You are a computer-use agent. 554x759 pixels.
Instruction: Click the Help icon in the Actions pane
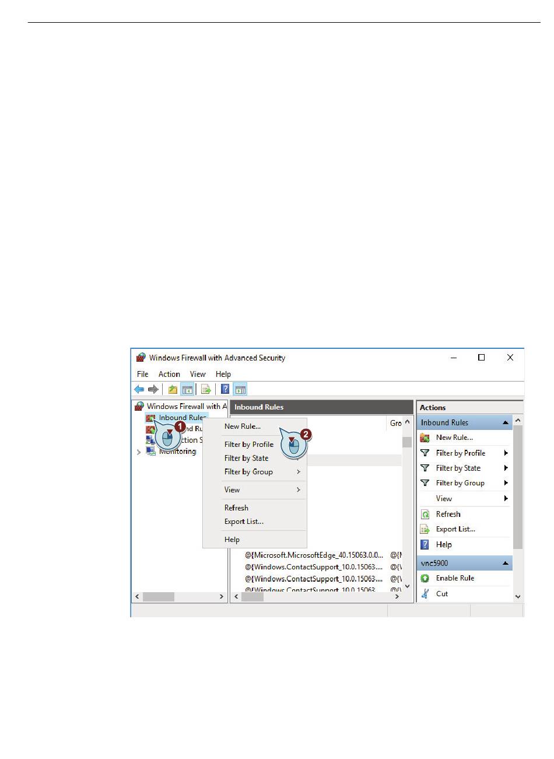click(425, 544)
